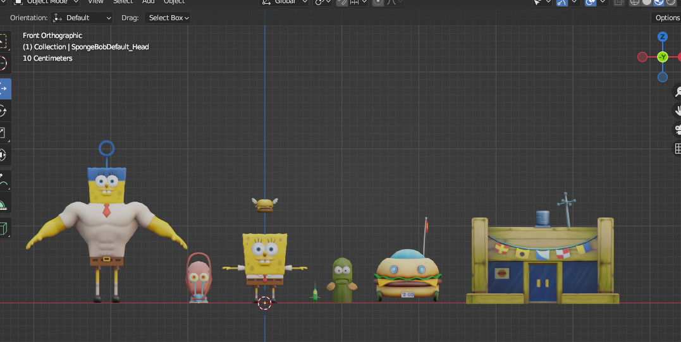Open the Object Mode dropdown
This screenshot has height=342, width=681.
point(46,2)
